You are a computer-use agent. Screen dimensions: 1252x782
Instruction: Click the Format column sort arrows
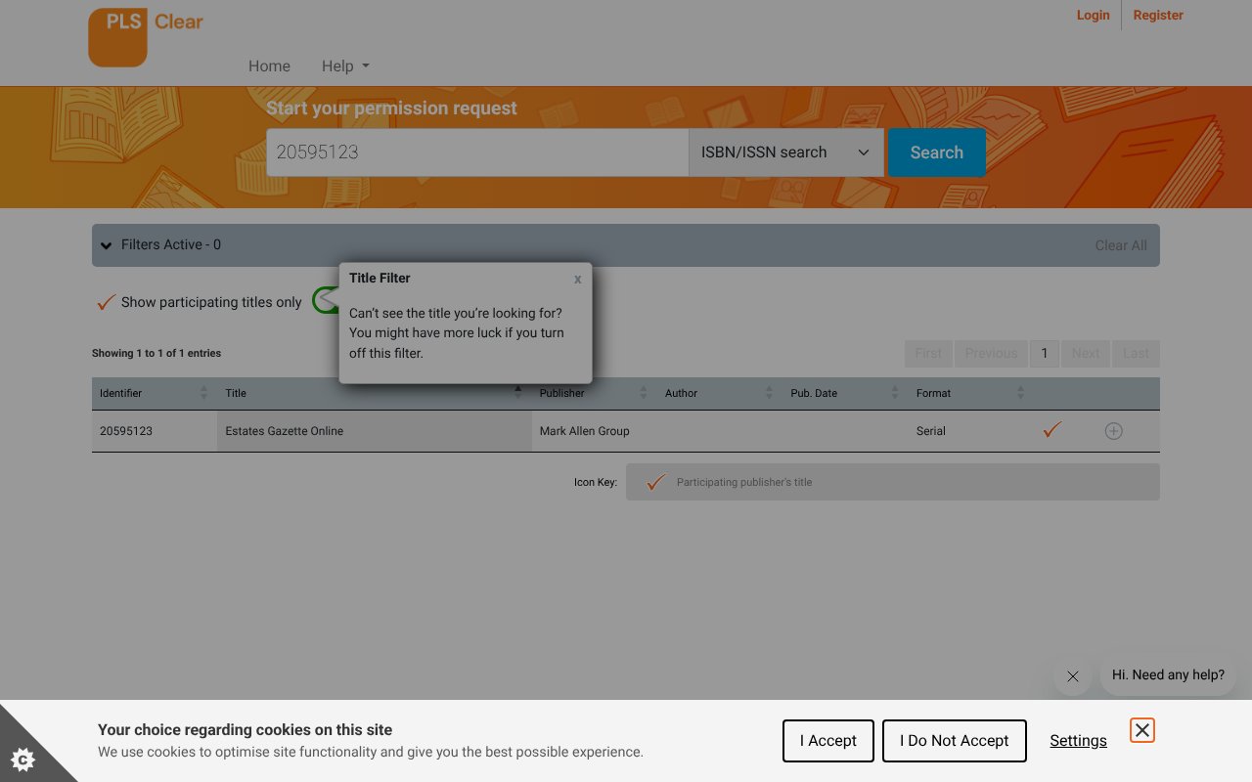coord(1021,392)
